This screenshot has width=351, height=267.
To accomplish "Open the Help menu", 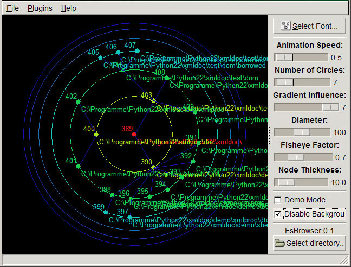I will (x=68, y=8).
